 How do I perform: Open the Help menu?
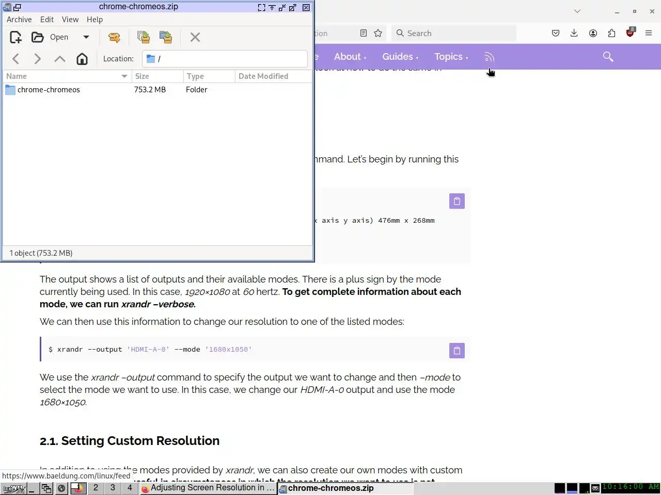point(95,19)
